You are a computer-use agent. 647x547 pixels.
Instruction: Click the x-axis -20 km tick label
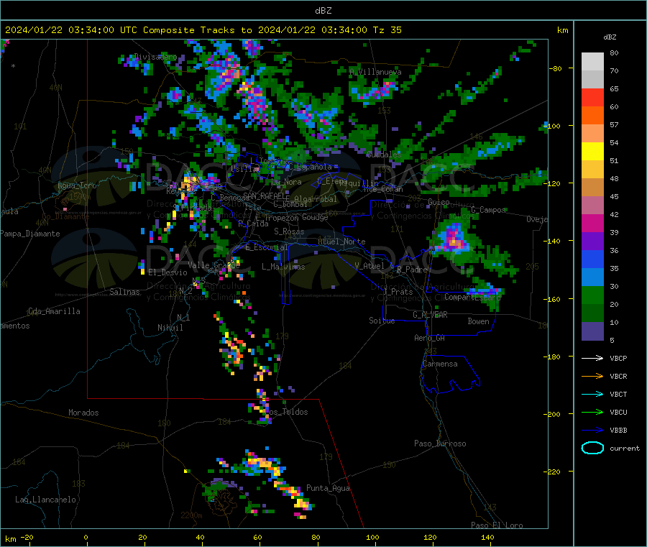tap(27, 537)
